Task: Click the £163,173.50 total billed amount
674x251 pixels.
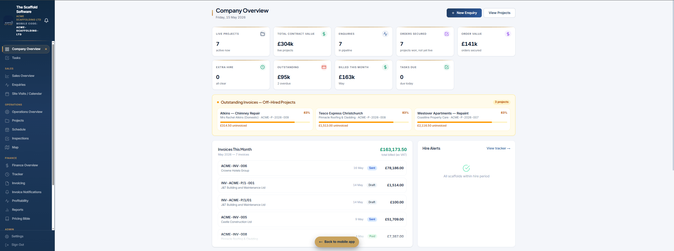Action: (x=393, y=149)
